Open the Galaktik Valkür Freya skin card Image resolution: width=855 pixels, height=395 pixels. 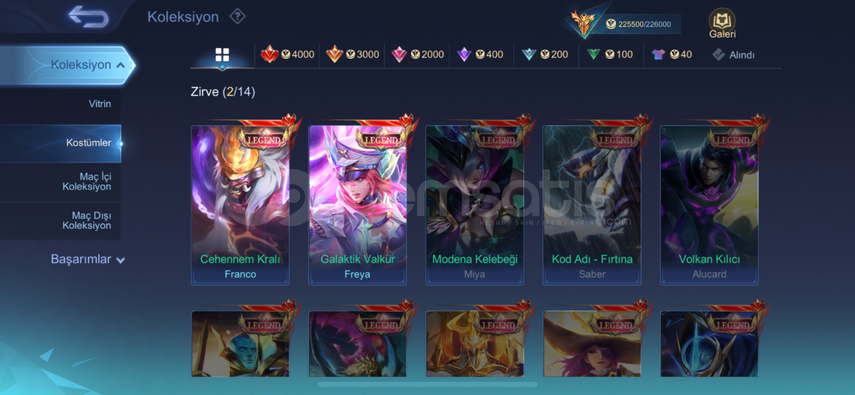[x=357, y=205]
